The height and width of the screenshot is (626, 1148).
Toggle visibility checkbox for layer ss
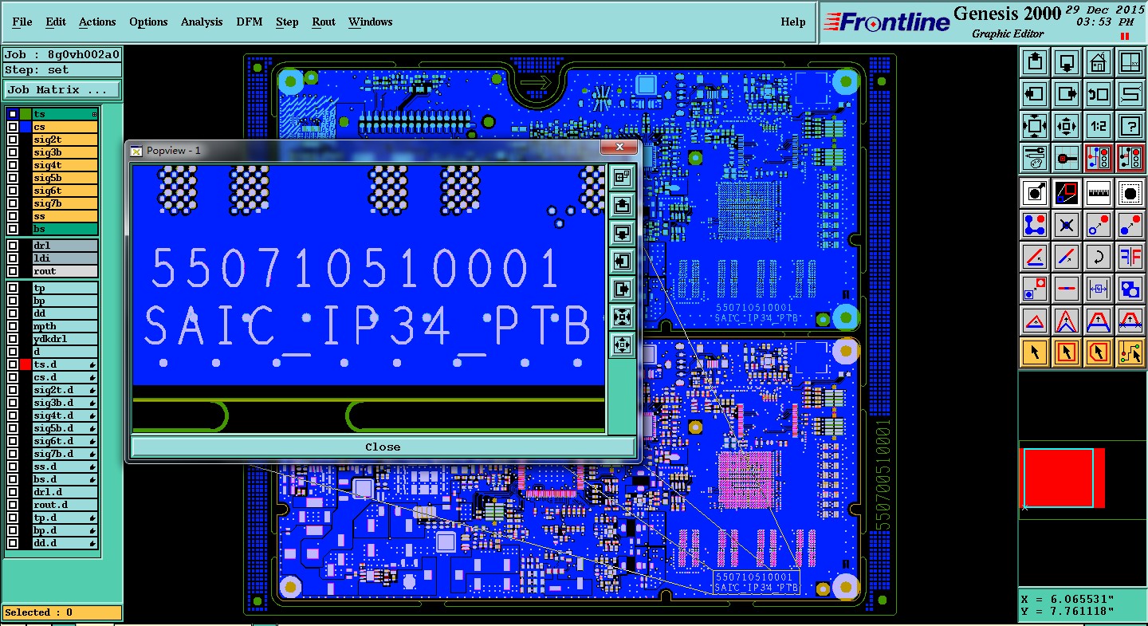click(13, 216)
